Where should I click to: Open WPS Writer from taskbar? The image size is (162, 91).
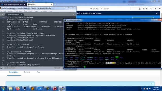(x=40, y=89)
